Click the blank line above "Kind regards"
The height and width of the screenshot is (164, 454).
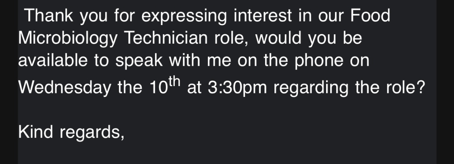pyautogui.click(x=161, y=110)
